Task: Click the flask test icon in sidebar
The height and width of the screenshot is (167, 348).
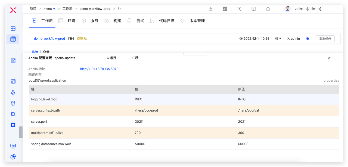Action: (13, 92)
